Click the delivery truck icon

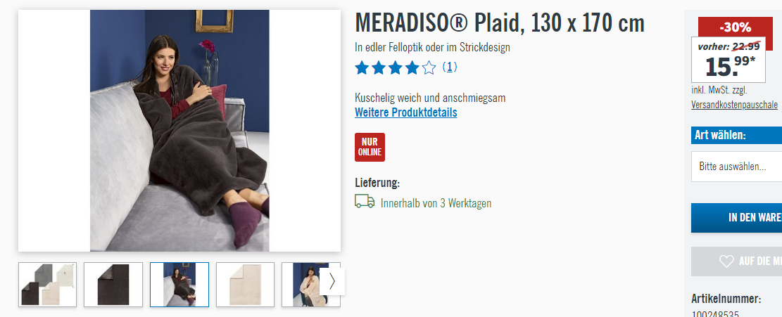[x=365, y=202]
